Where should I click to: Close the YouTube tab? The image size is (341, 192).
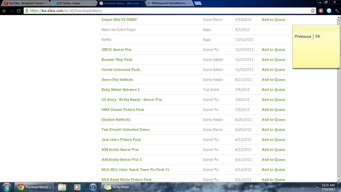point(46,3)
